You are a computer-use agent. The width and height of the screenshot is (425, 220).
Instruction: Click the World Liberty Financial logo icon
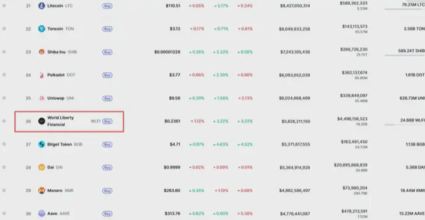[x=41, y=121]
